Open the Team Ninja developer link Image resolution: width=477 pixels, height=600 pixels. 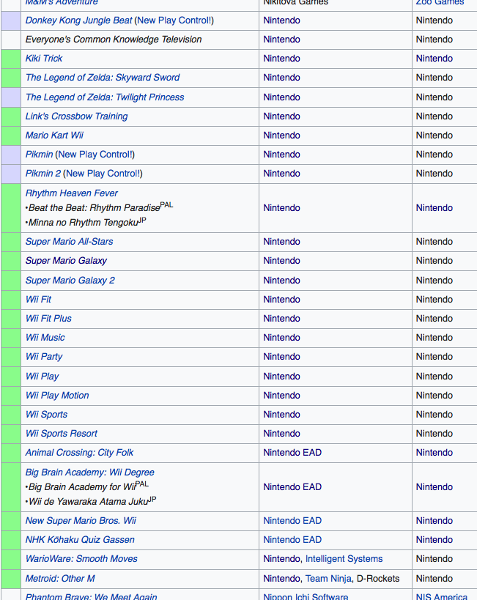(328, 579)
